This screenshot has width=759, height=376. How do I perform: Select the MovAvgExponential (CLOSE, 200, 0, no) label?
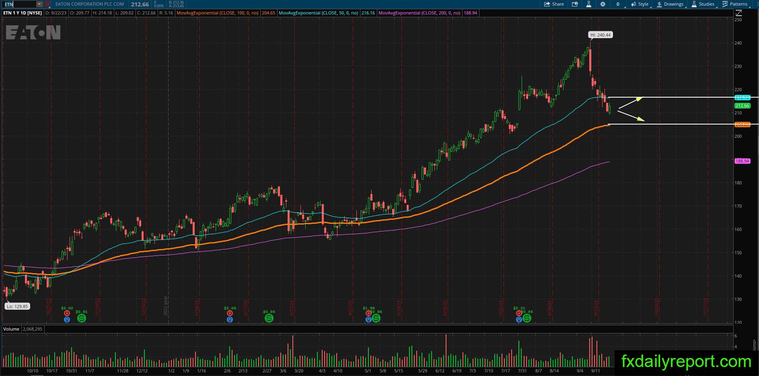click(420, 13)
